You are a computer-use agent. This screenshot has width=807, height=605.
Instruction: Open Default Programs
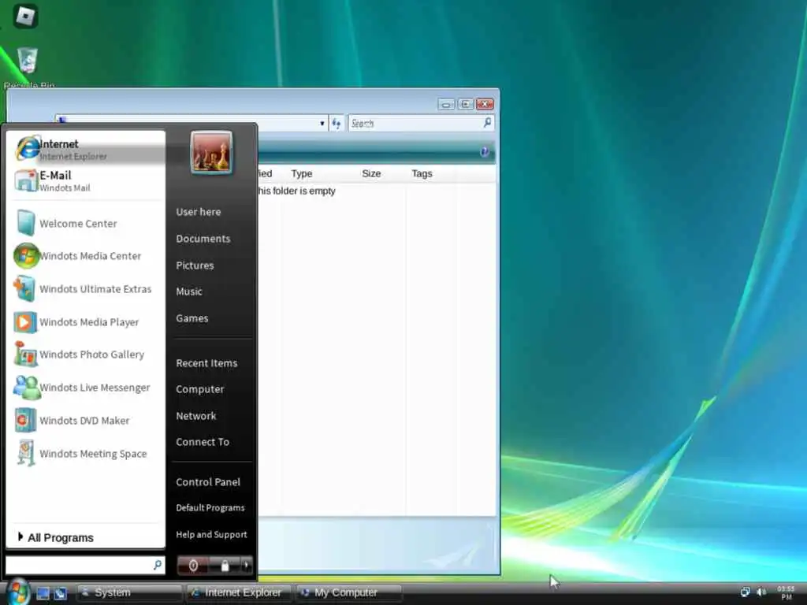tap(210, 508)
